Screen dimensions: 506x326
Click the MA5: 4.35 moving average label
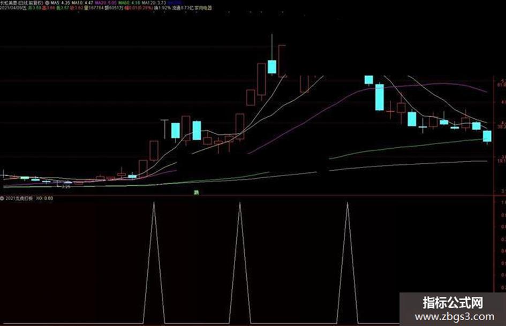tap(60, 3)
